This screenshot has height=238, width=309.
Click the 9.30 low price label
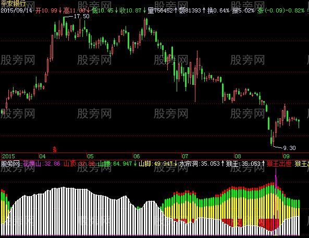[289, 148]
